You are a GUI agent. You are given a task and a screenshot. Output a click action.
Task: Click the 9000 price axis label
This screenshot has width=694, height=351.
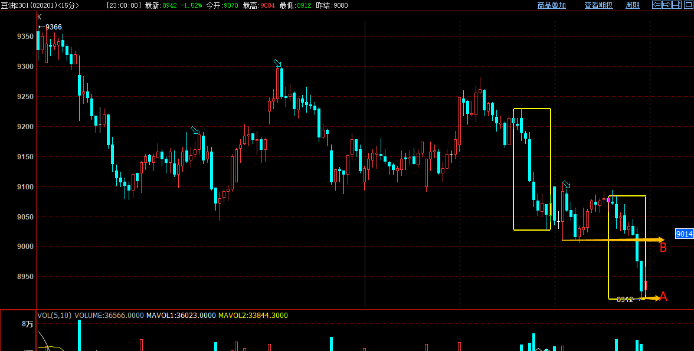click(25, 247)
